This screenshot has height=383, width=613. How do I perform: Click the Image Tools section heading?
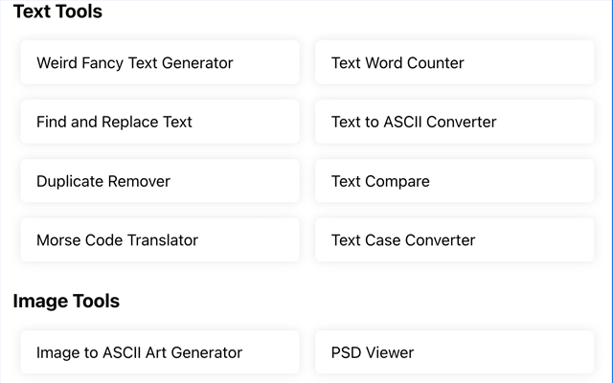click(x=66, y=301)
